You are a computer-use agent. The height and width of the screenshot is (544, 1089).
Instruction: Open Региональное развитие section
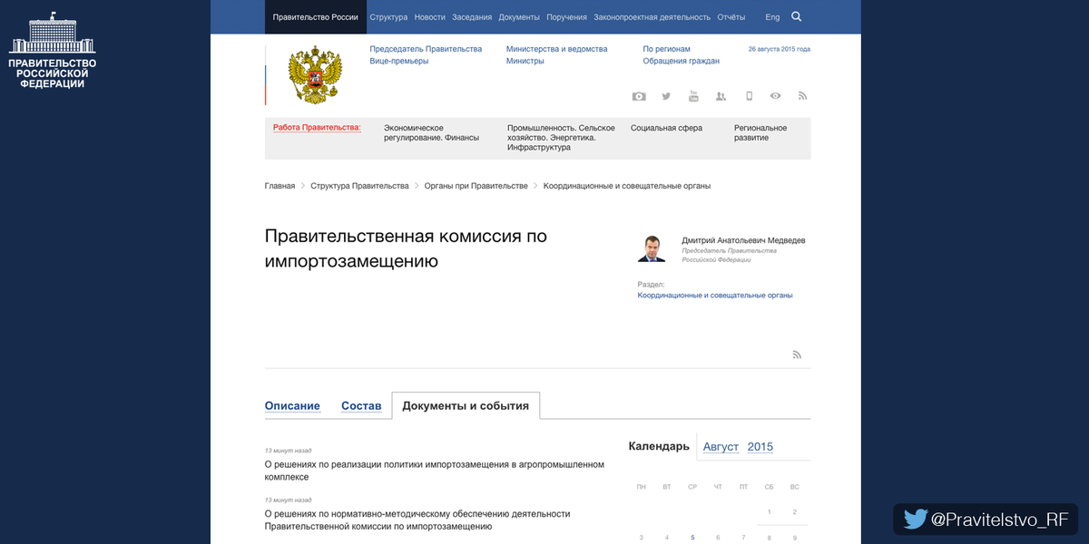(760, 132)
